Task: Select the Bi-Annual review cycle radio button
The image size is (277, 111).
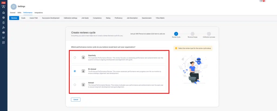Action: point(75,71)
